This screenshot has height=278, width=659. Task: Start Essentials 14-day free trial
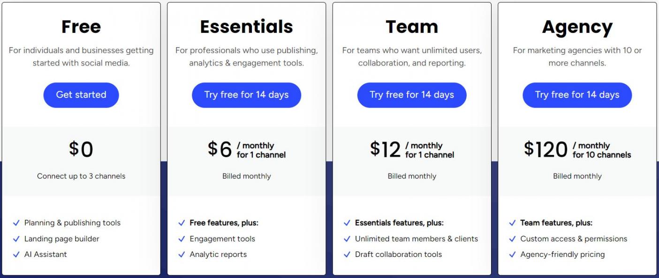[246, 95]
